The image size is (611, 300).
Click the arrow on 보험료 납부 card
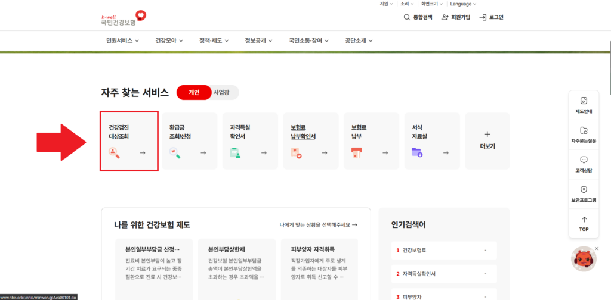pyautogui.click(x=385, y=153)
